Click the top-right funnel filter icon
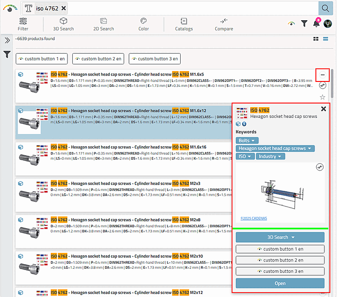The width and height of the screenshot is (337, 297). click(304, 23)
